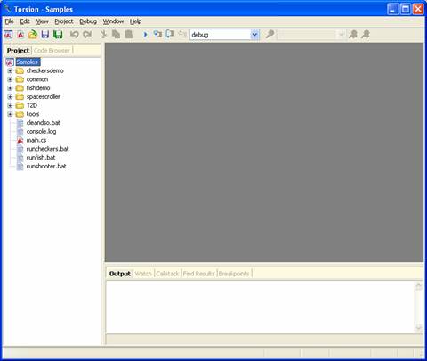Screen dimensions: 427x361
Task: Click the Step debug icon beside play
Action: (157, 35)
